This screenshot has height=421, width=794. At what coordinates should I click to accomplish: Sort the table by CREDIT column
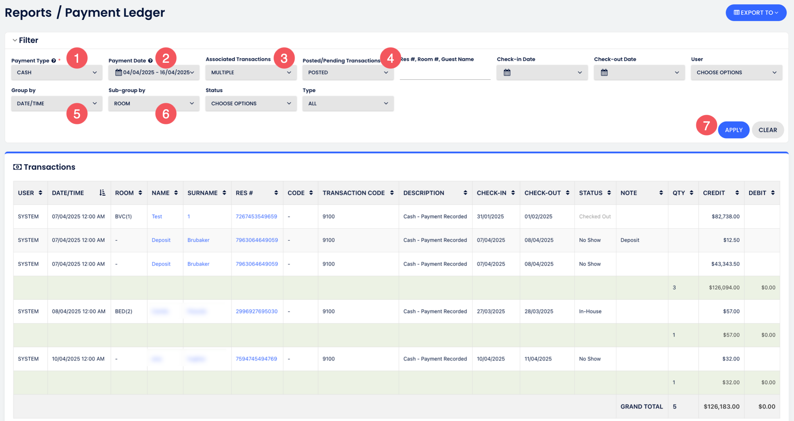pyautogui.click(x=737, y=193)
